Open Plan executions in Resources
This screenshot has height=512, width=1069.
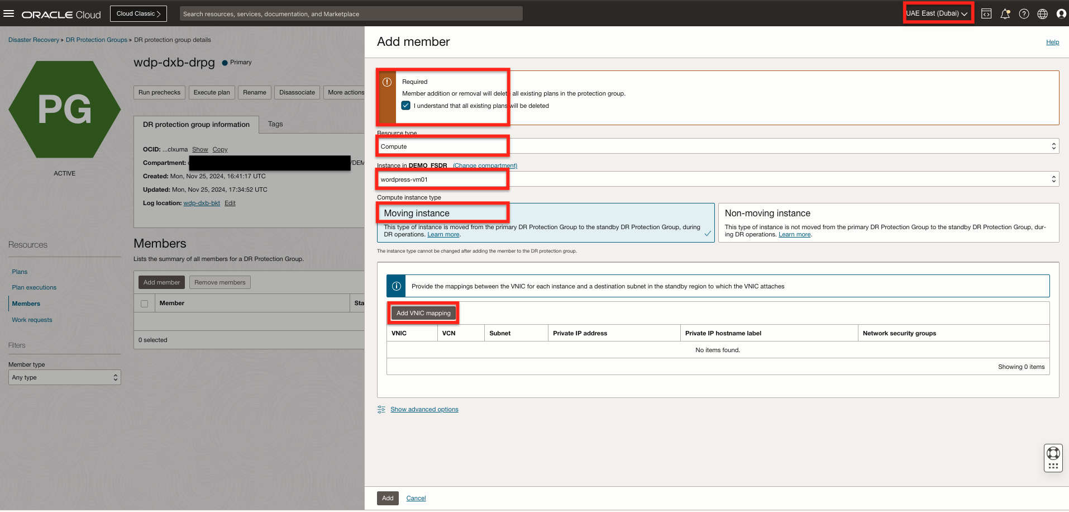click(34, 287)
